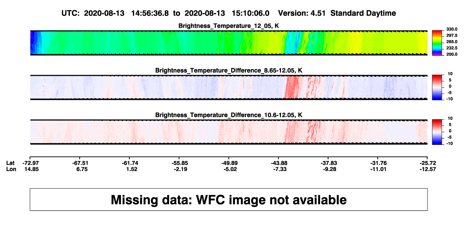This screenshot has height=243, width=475.
Task: Click longitude value -5.02
Action: 231,169
